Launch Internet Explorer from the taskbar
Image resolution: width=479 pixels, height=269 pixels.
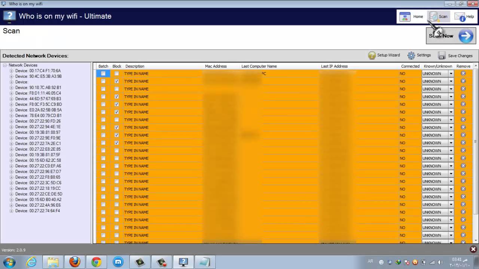click(31, 262)
